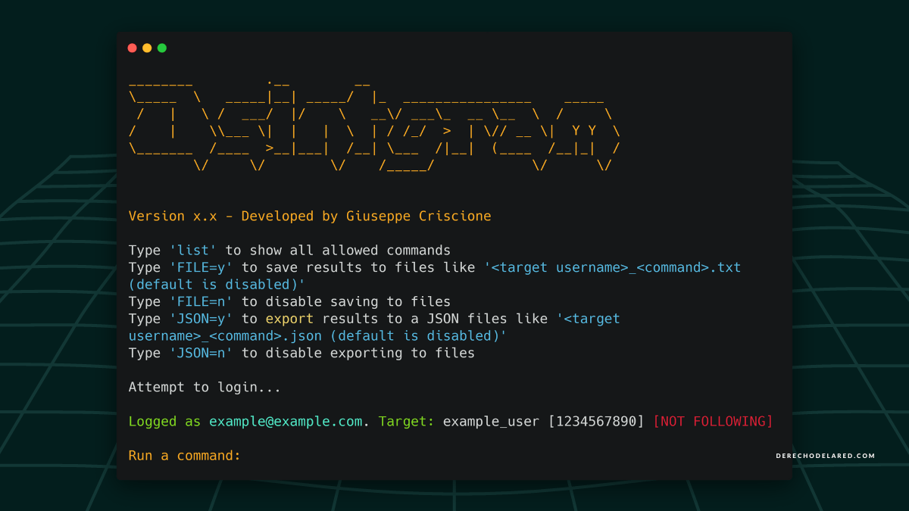Image resolution: width=909 pixels, height=511 pixels.
Task: Click the Giuseppe Criscione version line
Action: pyautogui.click(x=310, y=217)
